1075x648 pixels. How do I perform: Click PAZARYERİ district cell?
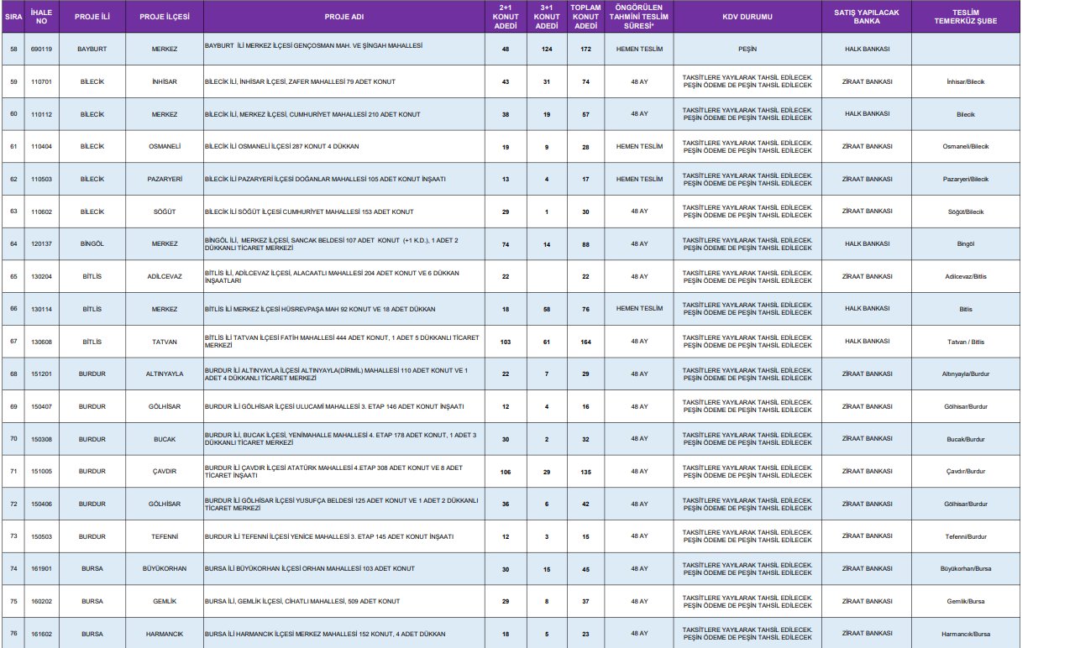[165, 179]
